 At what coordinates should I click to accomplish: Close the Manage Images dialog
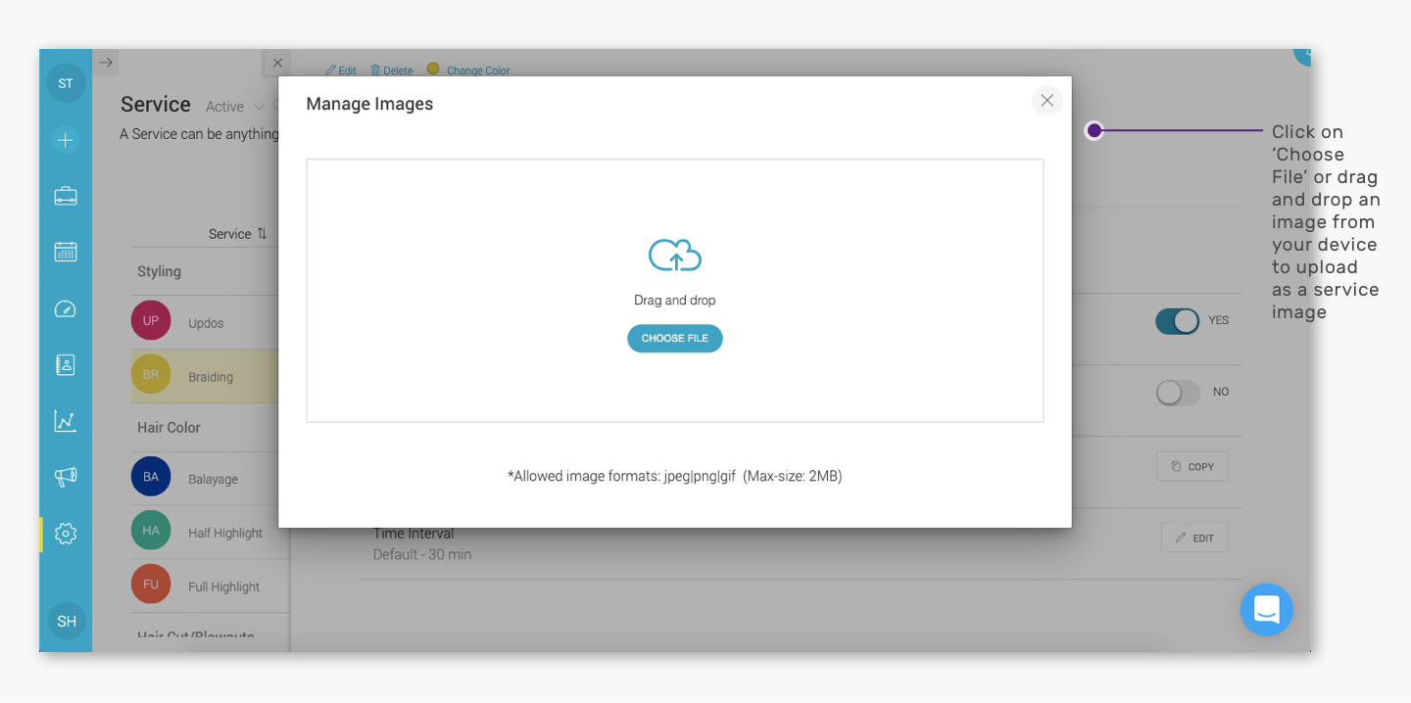click(x=1047, y=101)
